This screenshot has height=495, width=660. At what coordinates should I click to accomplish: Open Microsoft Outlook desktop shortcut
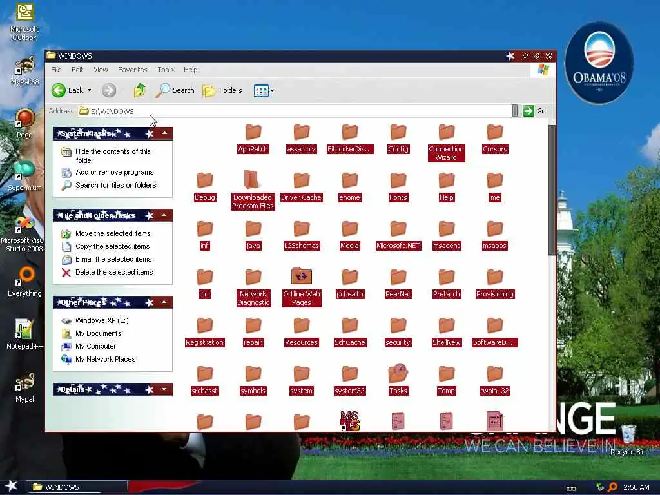click(24, 22)
